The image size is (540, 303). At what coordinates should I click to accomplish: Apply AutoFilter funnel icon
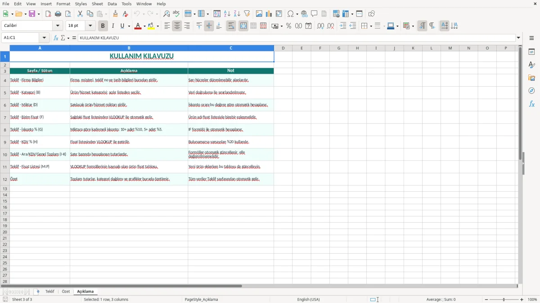(247, 14)
